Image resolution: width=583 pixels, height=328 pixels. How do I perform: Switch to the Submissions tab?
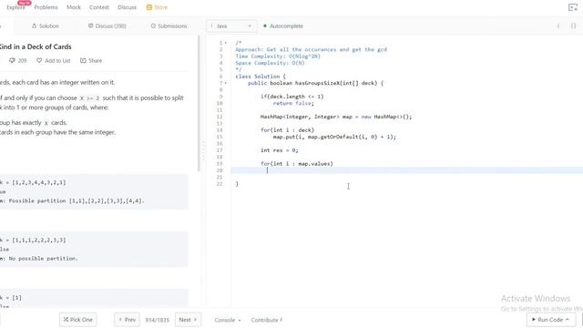coord(169,26)
